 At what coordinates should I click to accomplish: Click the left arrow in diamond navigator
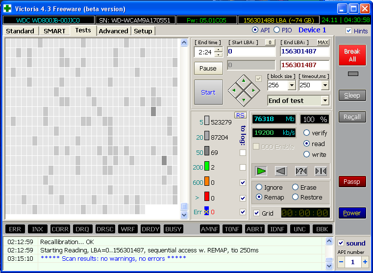tap(234, 90)
